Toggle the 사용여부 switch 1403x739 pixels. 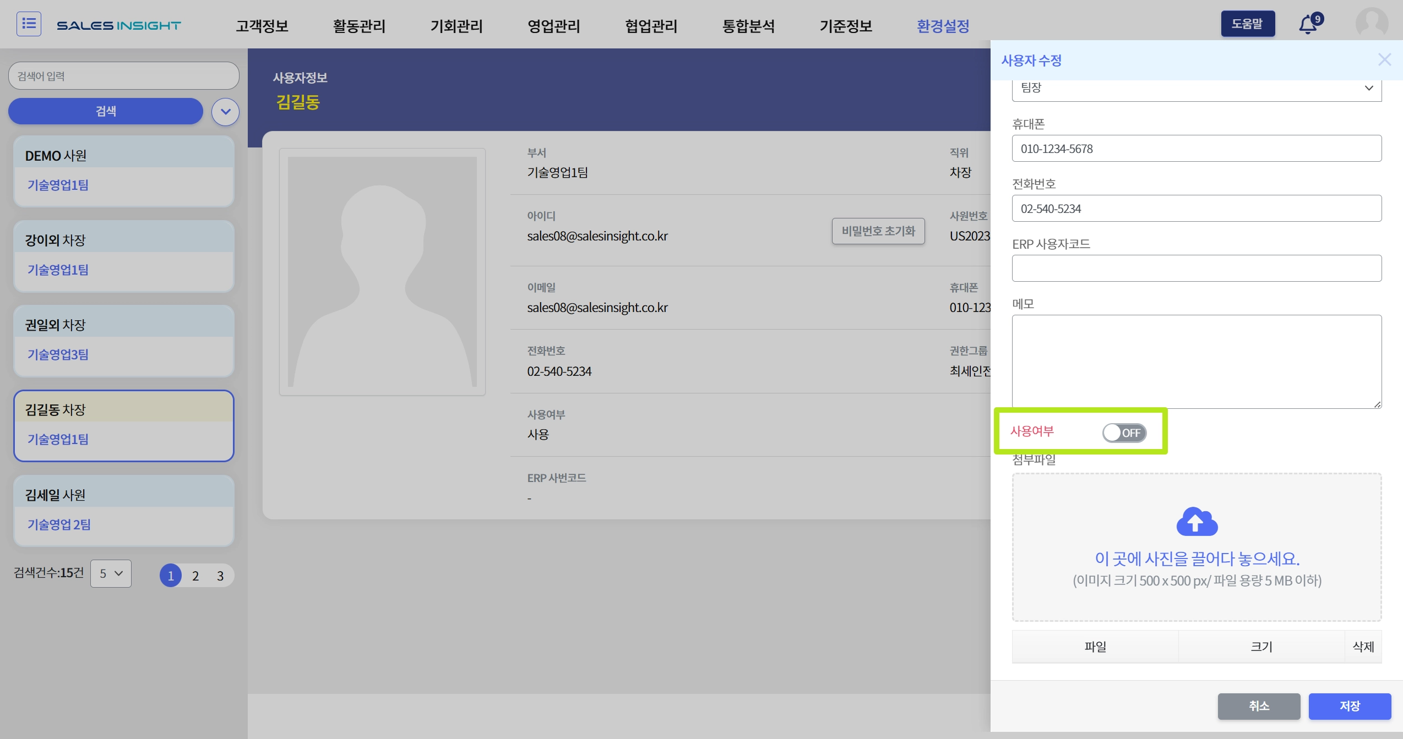point(1124,433)
